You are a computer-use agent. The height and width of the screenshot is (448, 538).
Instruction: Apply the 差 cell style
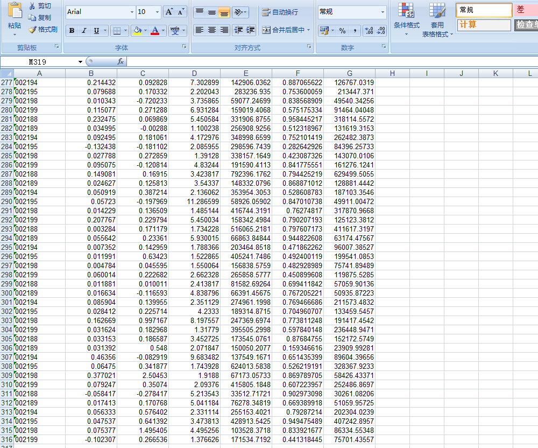526,10
